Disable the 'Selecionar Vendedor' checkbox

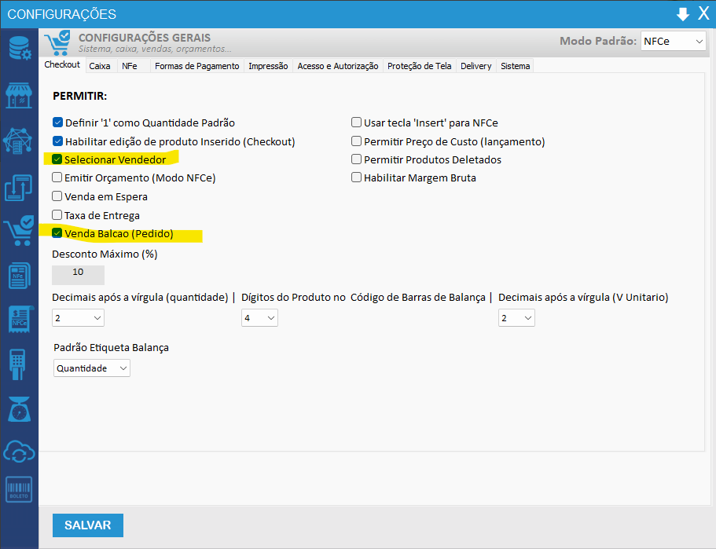[57, 159]
